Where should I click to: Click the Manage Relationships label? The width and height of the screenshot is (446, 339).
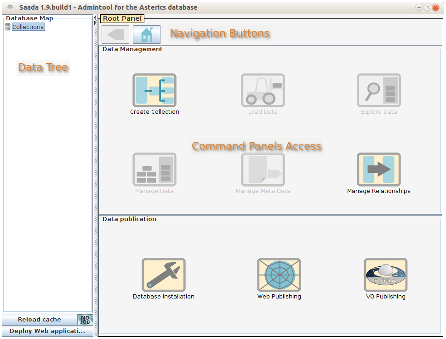pyautogui.click(x=378, y=191)
